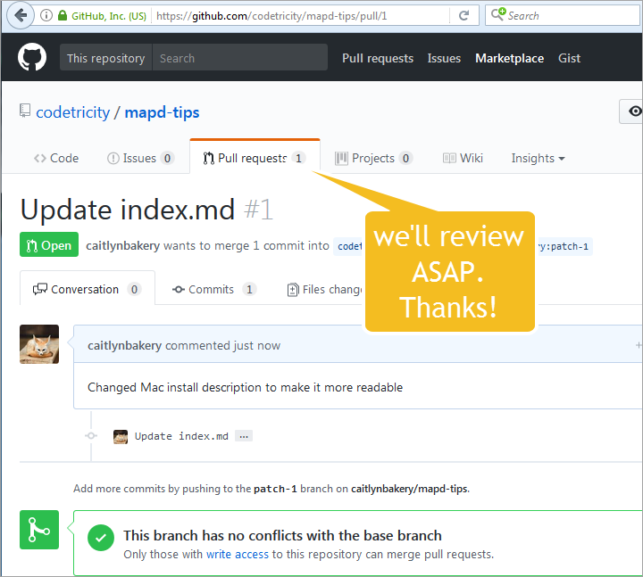Open the codetricity owner link

[x=73, y=112]
